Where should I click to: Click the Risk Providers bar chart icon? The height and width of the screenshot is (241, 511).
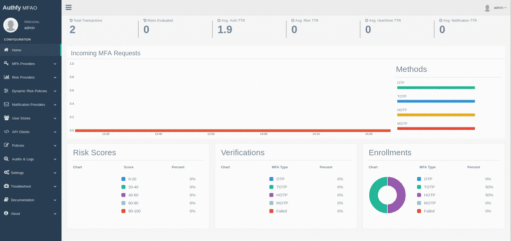pos(6,77)
